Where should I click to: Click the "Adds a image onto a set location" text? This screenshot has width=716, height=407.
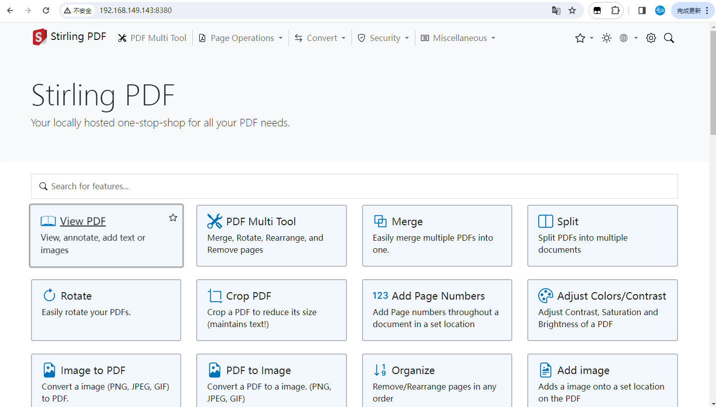[601, 393]
